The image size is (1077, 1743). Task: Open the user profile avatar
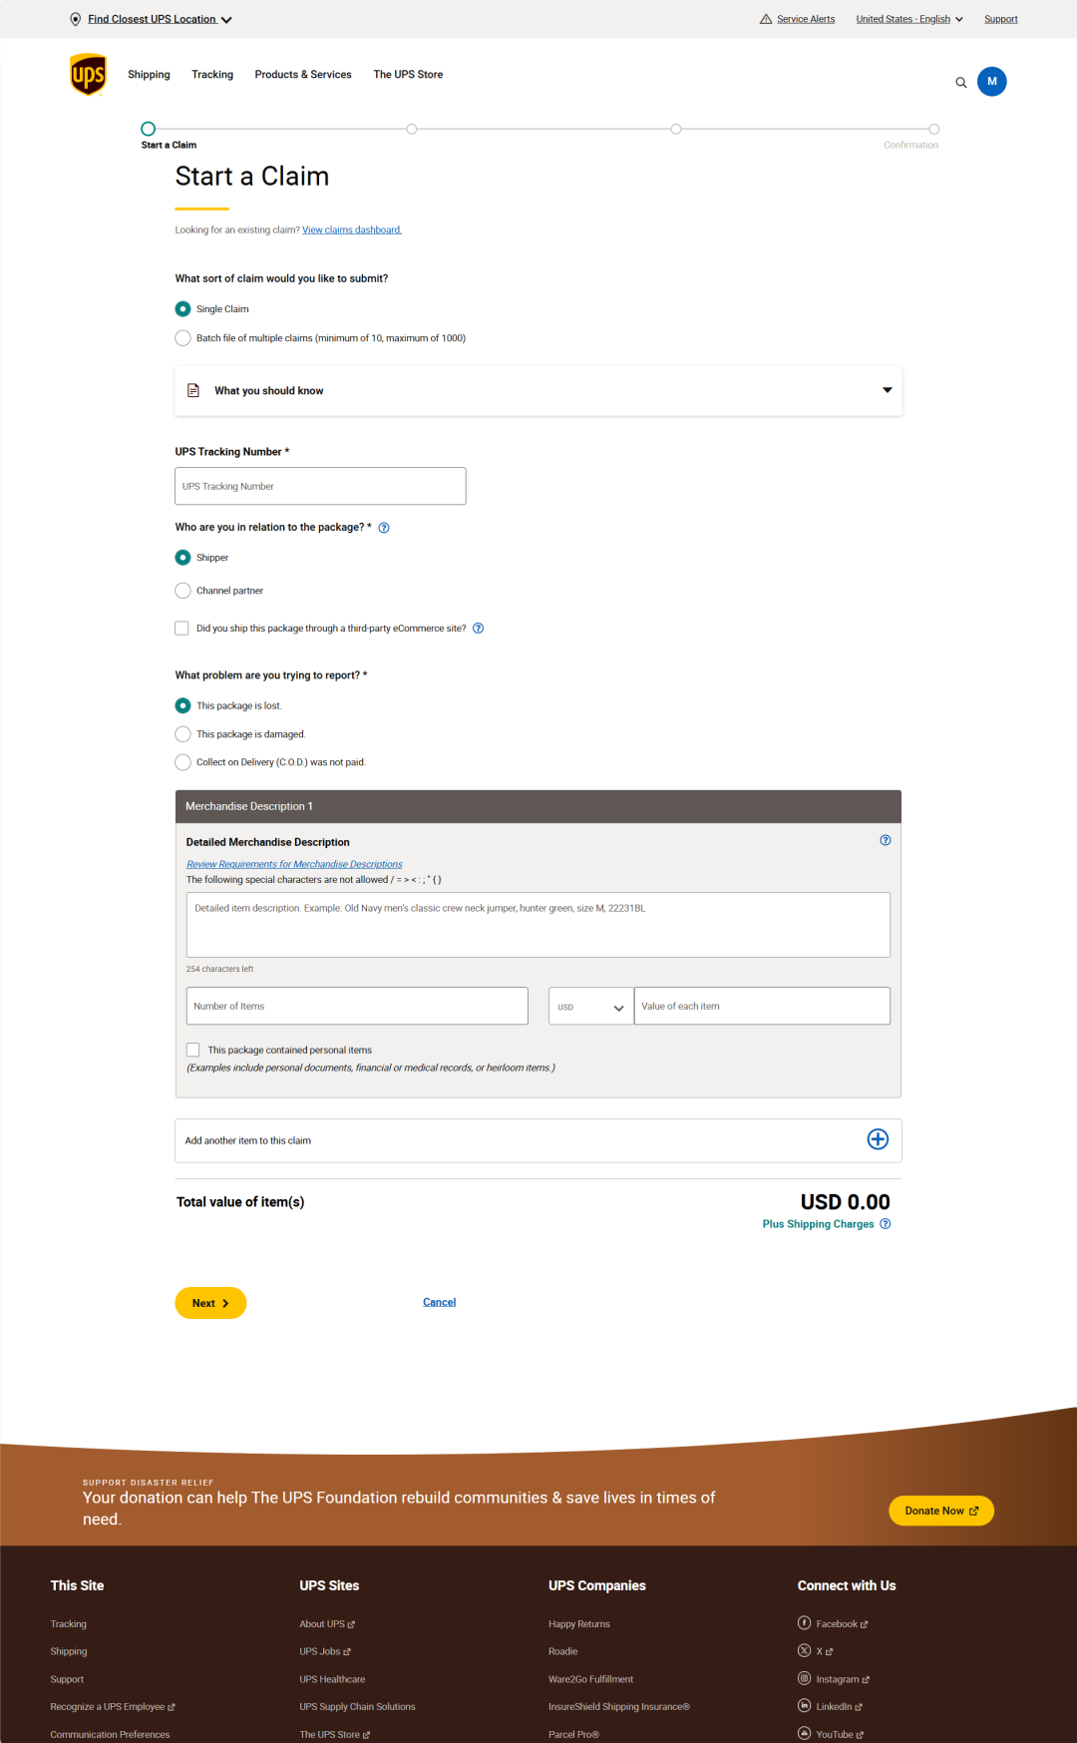(x=991, y=82)
